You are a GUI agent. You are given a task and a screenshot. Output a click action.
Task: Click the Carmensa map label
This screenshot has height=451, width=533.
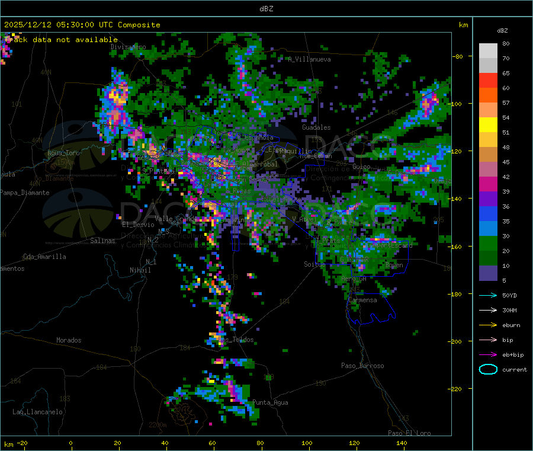(362, 300)
